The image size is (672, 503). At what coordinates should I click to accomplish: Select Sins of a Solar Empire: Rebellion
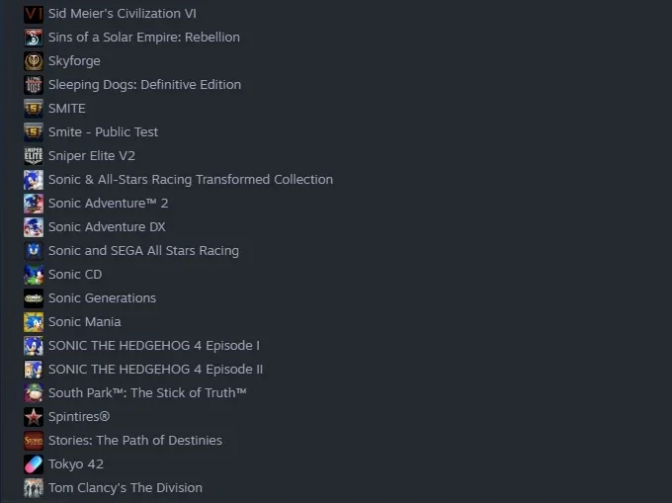tap(144, 38)
